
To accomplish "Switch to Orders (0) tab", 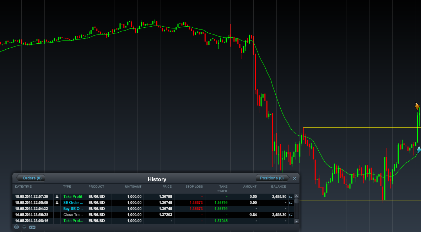I will tap(31, 178).
